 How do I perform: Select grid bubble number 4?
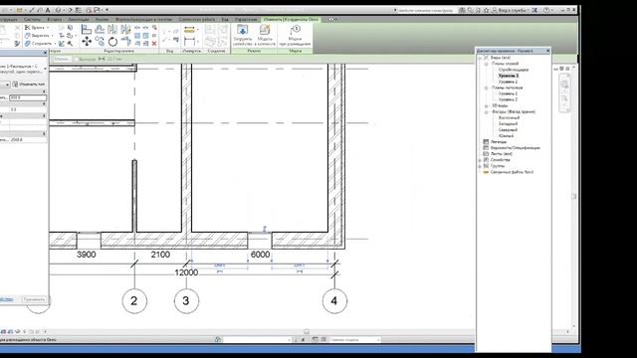(x=334, y=301)
